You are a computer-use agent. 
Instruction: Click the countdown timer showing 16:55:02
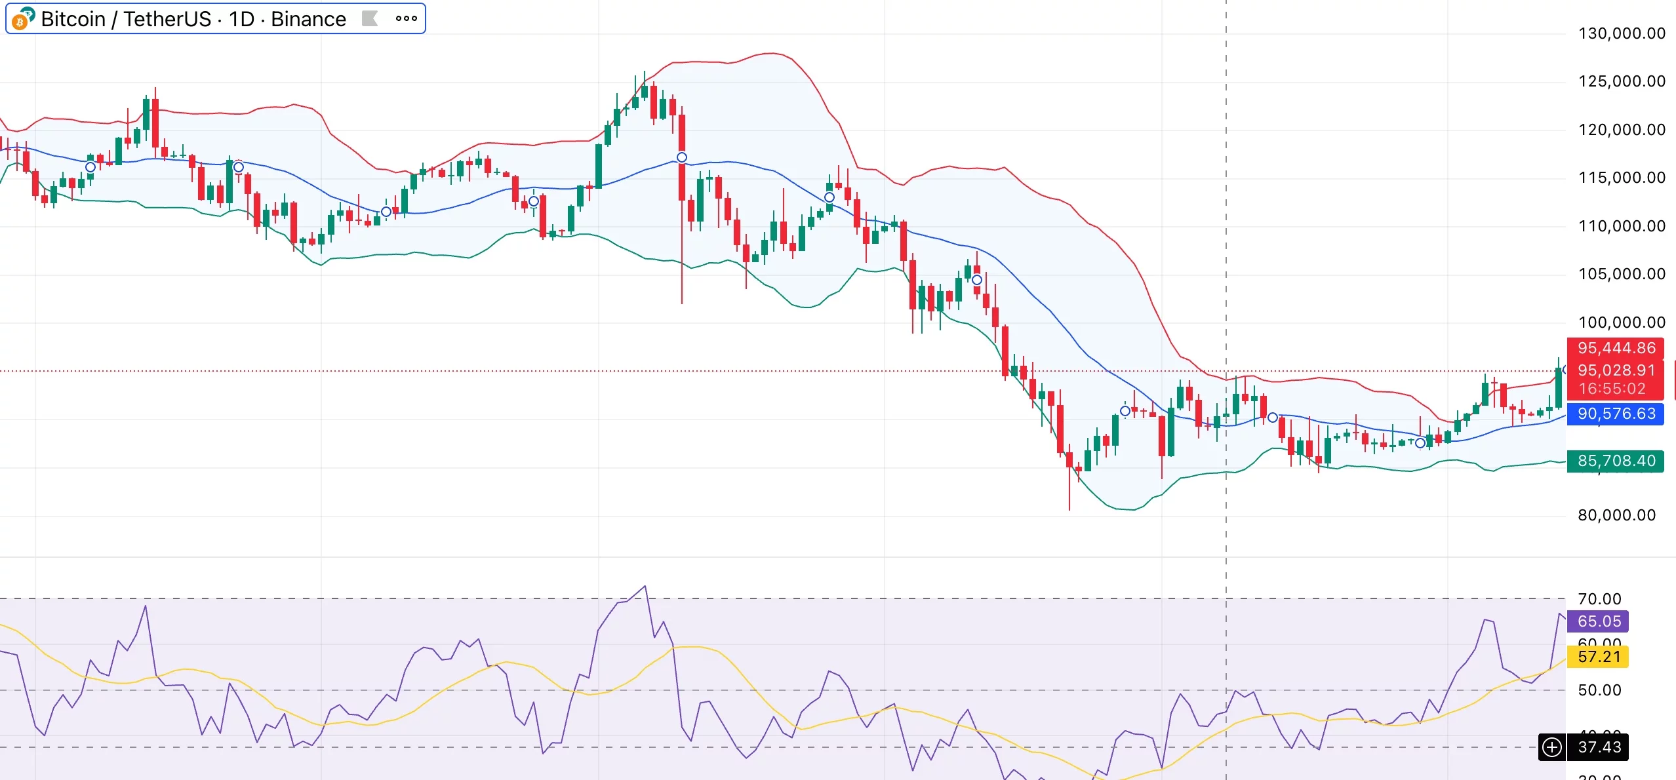pos(1617,388)
